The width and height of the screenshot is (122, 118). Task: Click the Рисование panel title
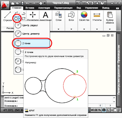coord(10,28)
